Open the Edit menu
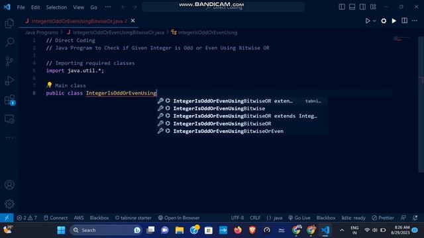424x238 pixels. [x=35, y=7]
